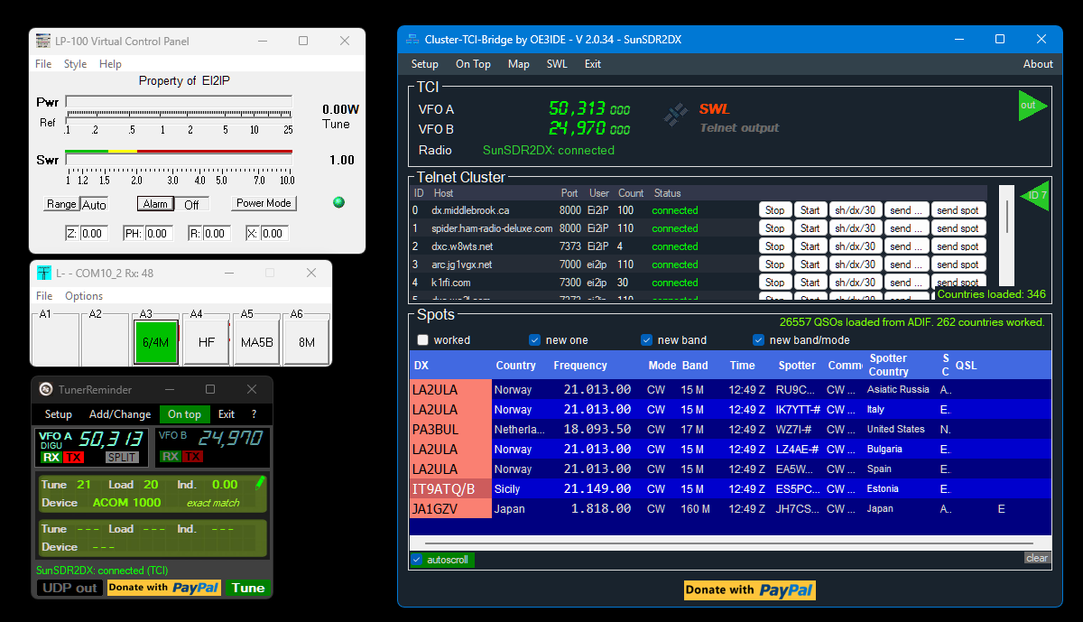Select antenna A6 8M button
Image resolution: width=1083 pixels, height=622 pixels.
tap(306, 342)
